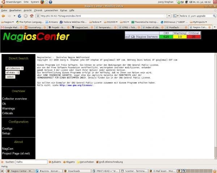Click the Suchen find text field
The height and width of the screenshot is (173, 217).
pos(31,162)
